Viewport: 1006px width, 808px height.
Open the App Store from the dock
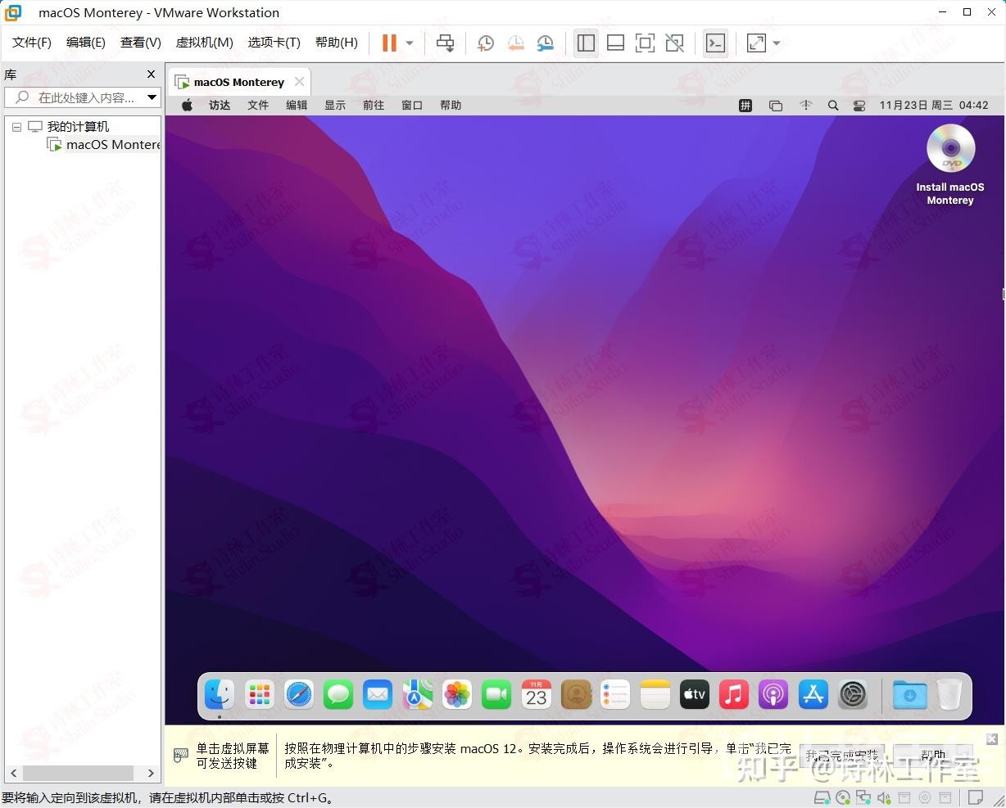[x=812, y=694]
